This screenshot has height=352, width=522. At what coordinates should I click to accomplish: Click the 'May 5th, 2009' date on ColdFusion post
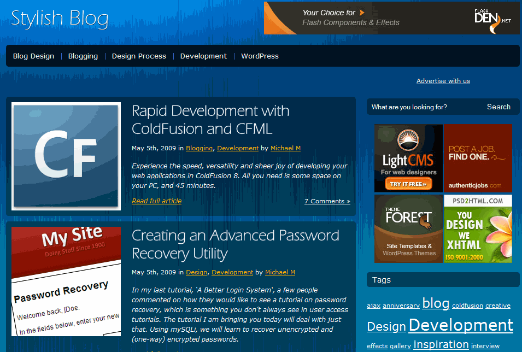(x=154, y=148)
